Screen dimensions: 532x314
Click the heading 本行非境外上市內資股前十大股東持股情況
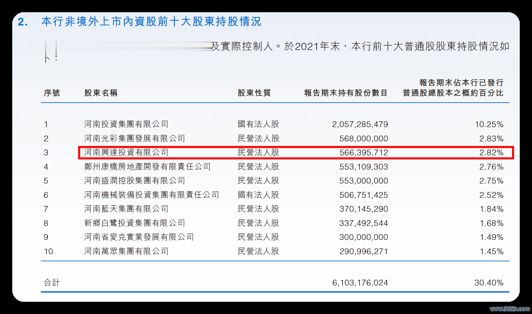[151, 21]
